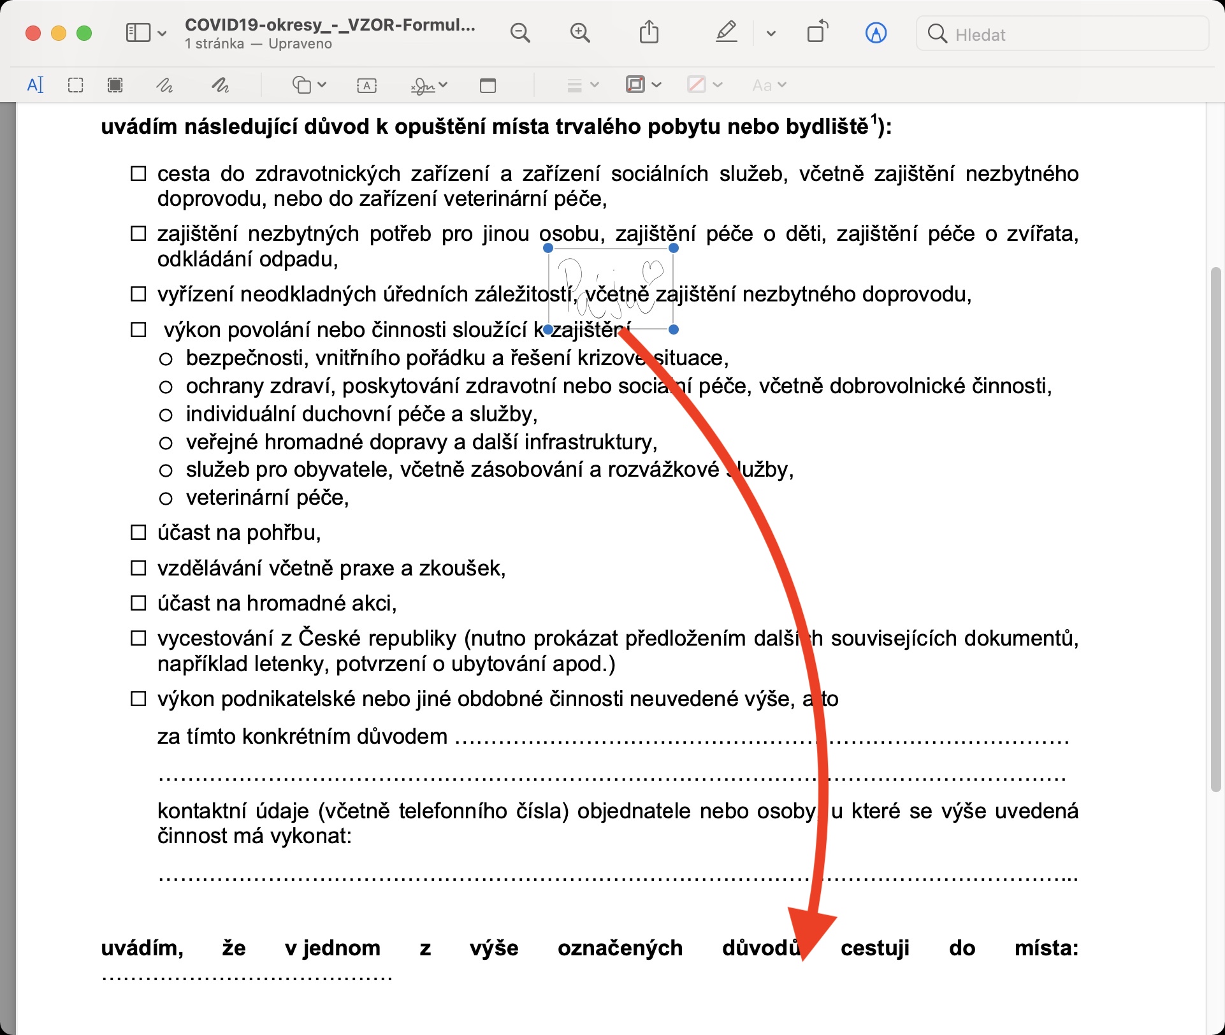
Task: Tick the 'vzdělávání včetně praxe' checkbox
Action: pos(138,568)
